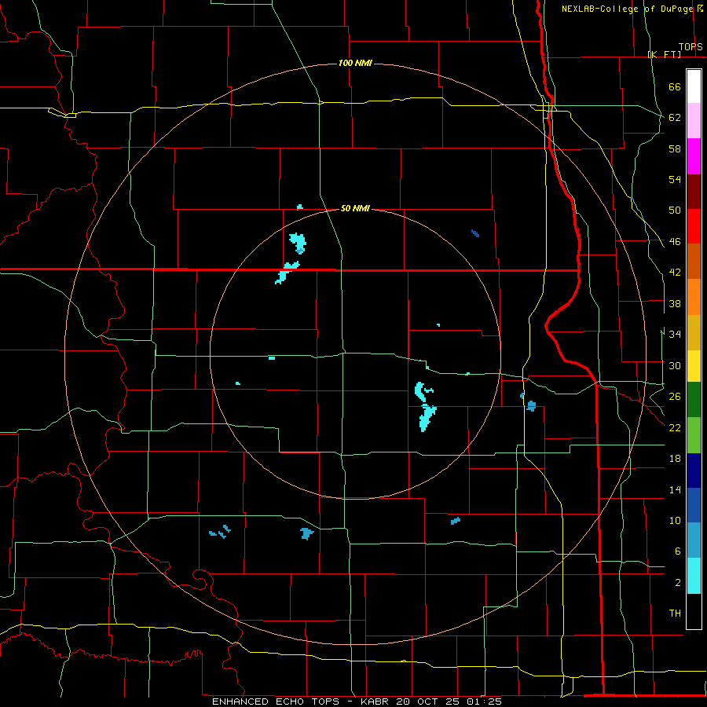Click the 30 legend scale value
This screenshot has width=707, height=707.
(x=675, y=365)
